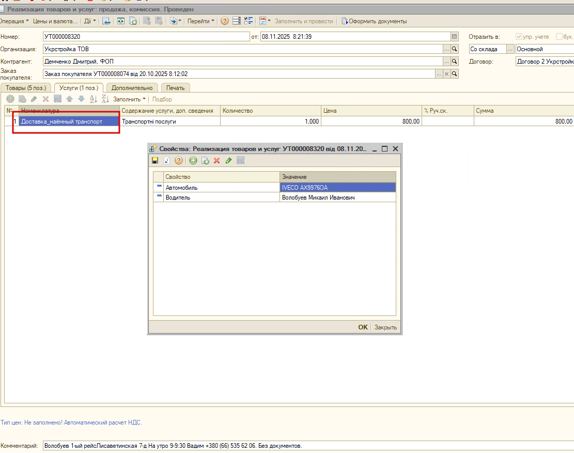This screenshot has height=453, width=574.
Task: Click Подбор in the services toolbar
Action: click(162, 99)
